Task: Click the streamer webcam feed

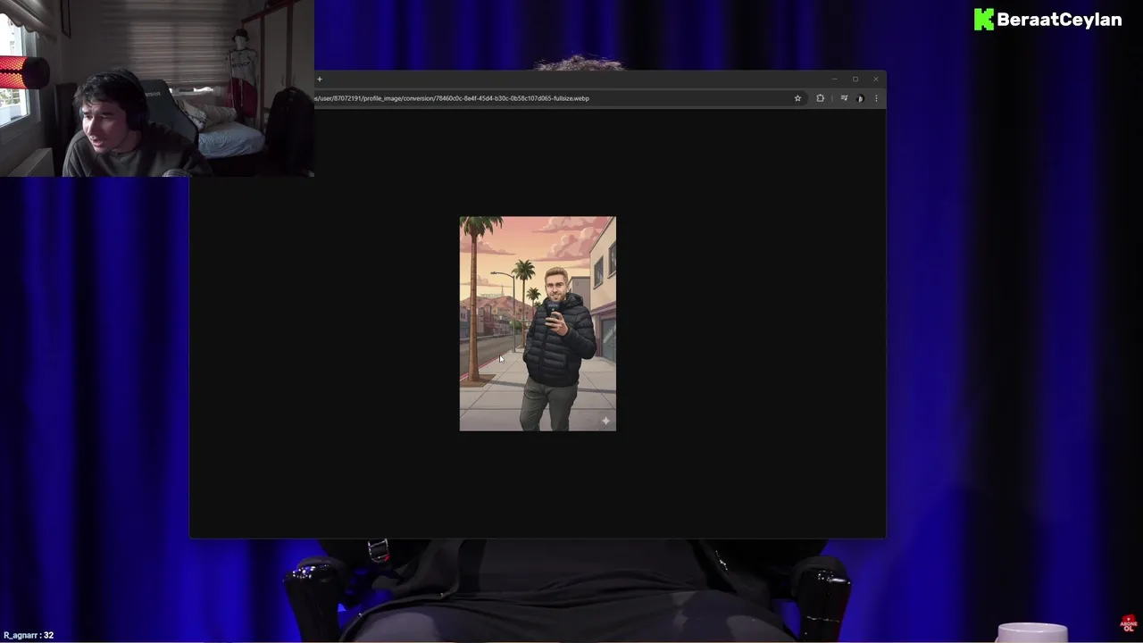Action: point(157,88)
